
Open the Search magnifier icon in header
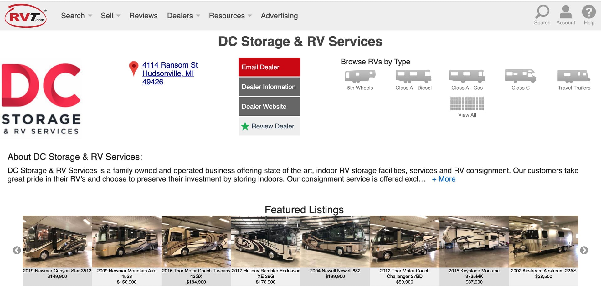542,15
